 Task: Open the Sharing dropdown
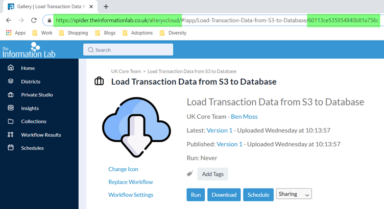click(x=294, y=194)
